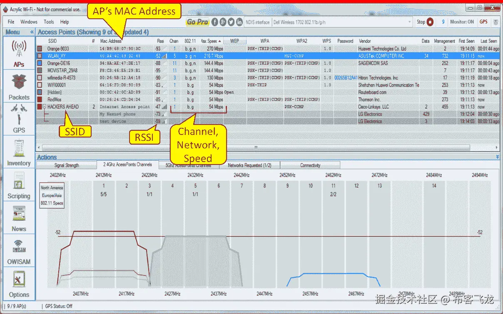Click the settings gear icon beside GPS
The image size is (503, 314).
point(496,22)
